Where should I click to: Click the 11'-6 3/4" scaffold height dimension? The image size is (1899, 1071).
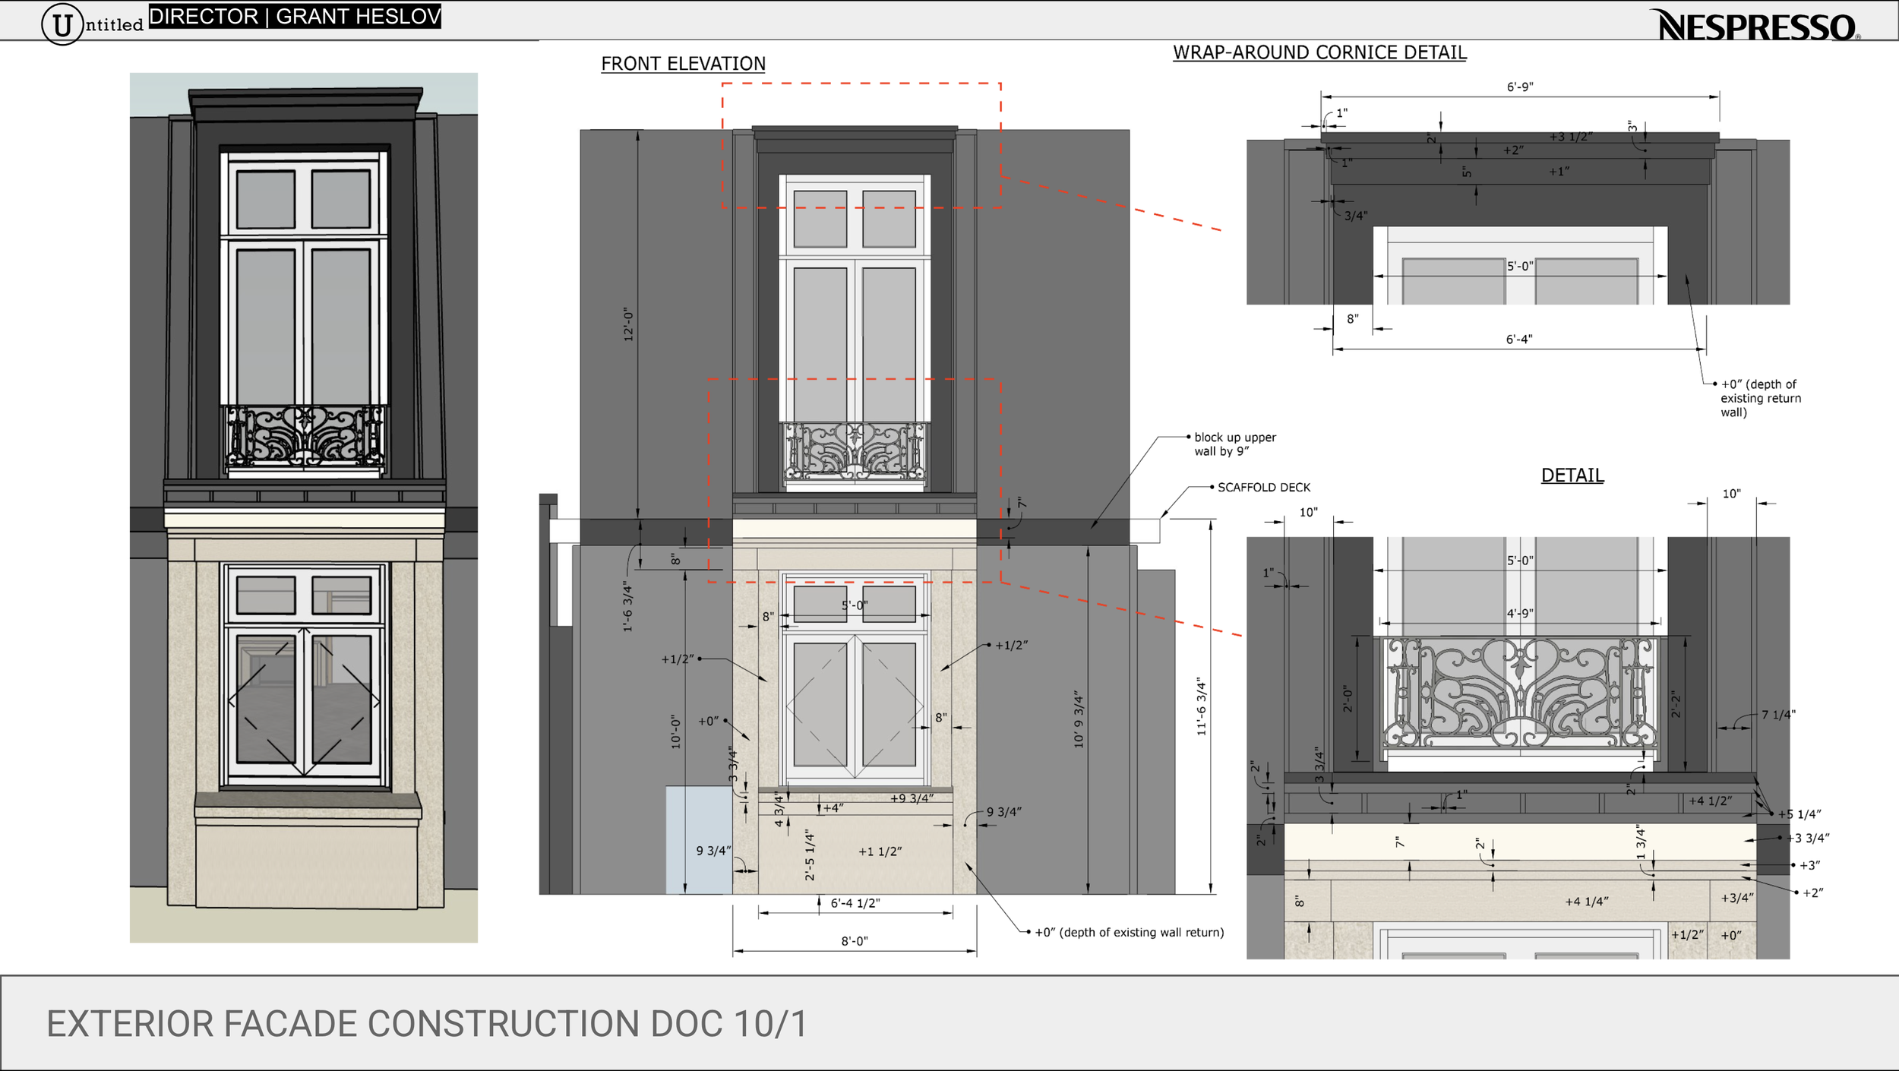[1201, 706]
